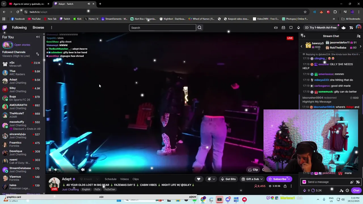Open the notifications inbox icon
The image size is (363, 204).
283,27
